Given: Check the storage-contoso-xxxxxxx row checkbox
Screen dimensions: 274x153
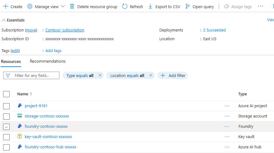Looking at the screenshot, I should pos(7,117).
